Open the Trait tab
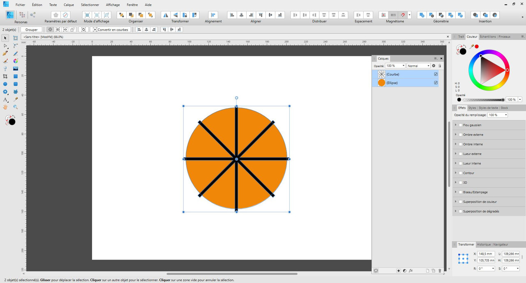This screenshot has width=526, height=283. tap(461, 37)
